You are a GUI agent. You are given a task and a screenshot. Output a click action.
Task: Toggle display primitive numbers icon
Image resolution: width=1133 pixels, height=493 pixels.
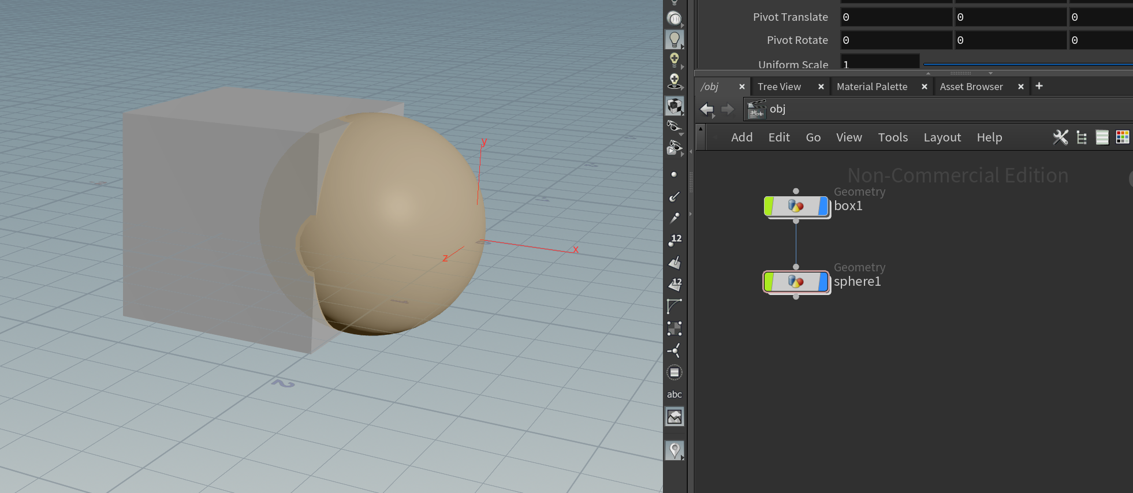[x=674, y=284]
